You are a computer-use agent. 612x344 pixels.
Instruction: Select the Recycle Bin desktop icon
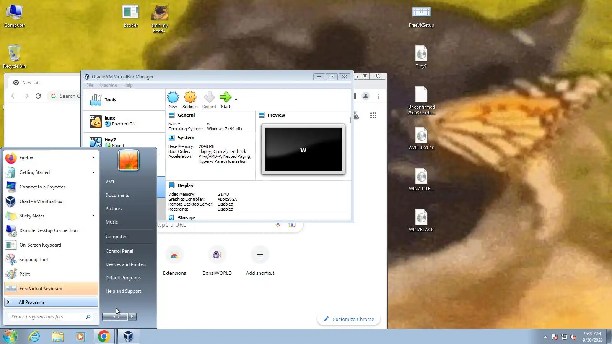15,56
